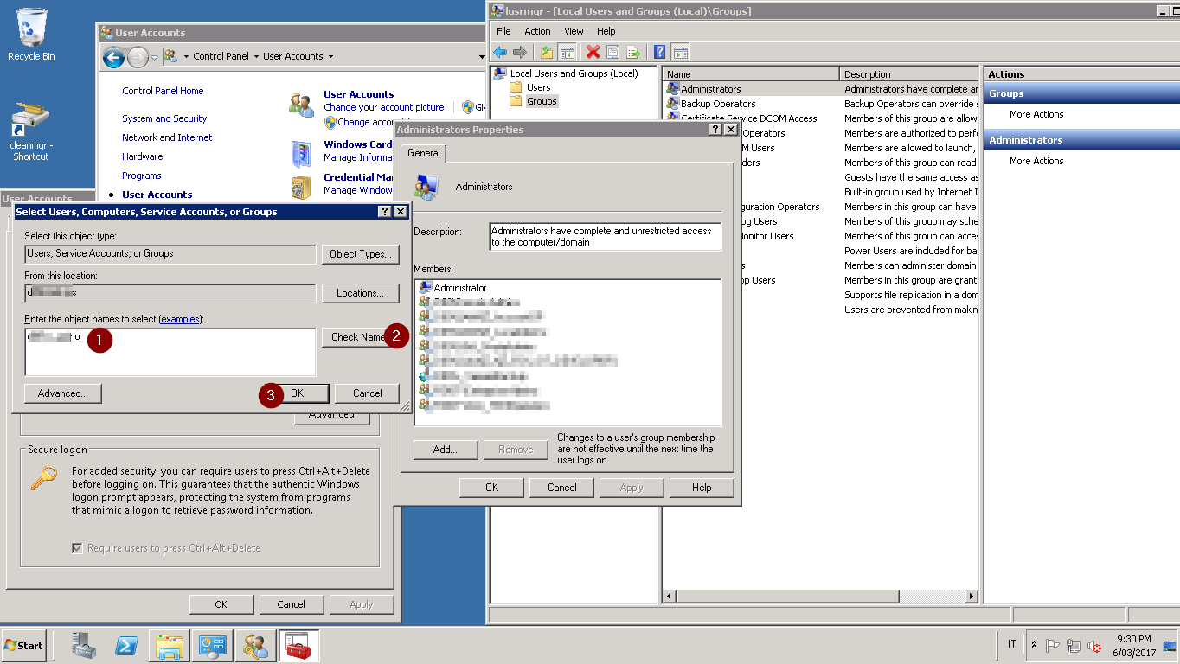This screenshot has height=664, width=1180.
Task: Select the Users folder in tree
Action: click(x=538, y=87)
